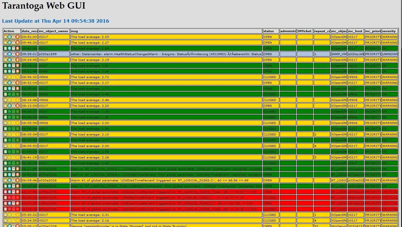Click the severity column header
402x227 pixels.
coord(390,31)
